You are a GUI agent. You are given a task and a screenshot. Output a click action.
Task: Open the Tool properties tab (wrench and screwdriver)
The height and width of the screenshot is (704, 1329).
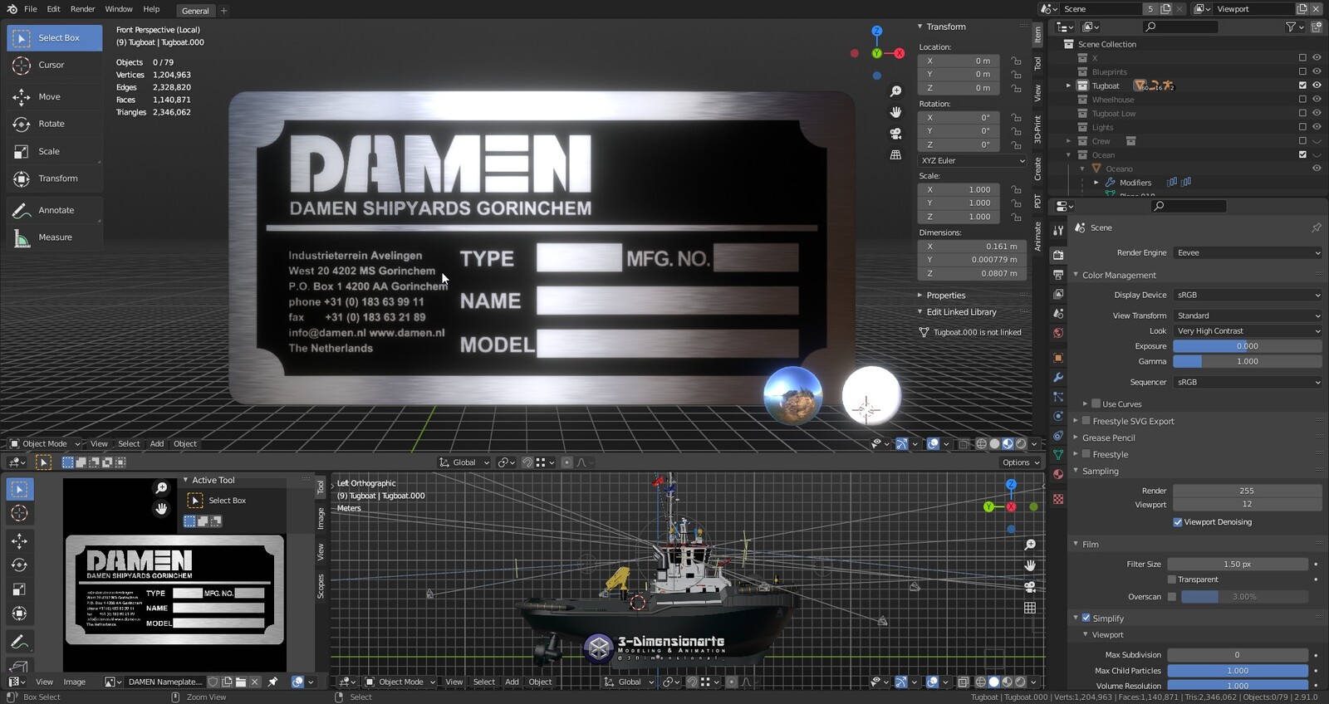(1058, 230)
